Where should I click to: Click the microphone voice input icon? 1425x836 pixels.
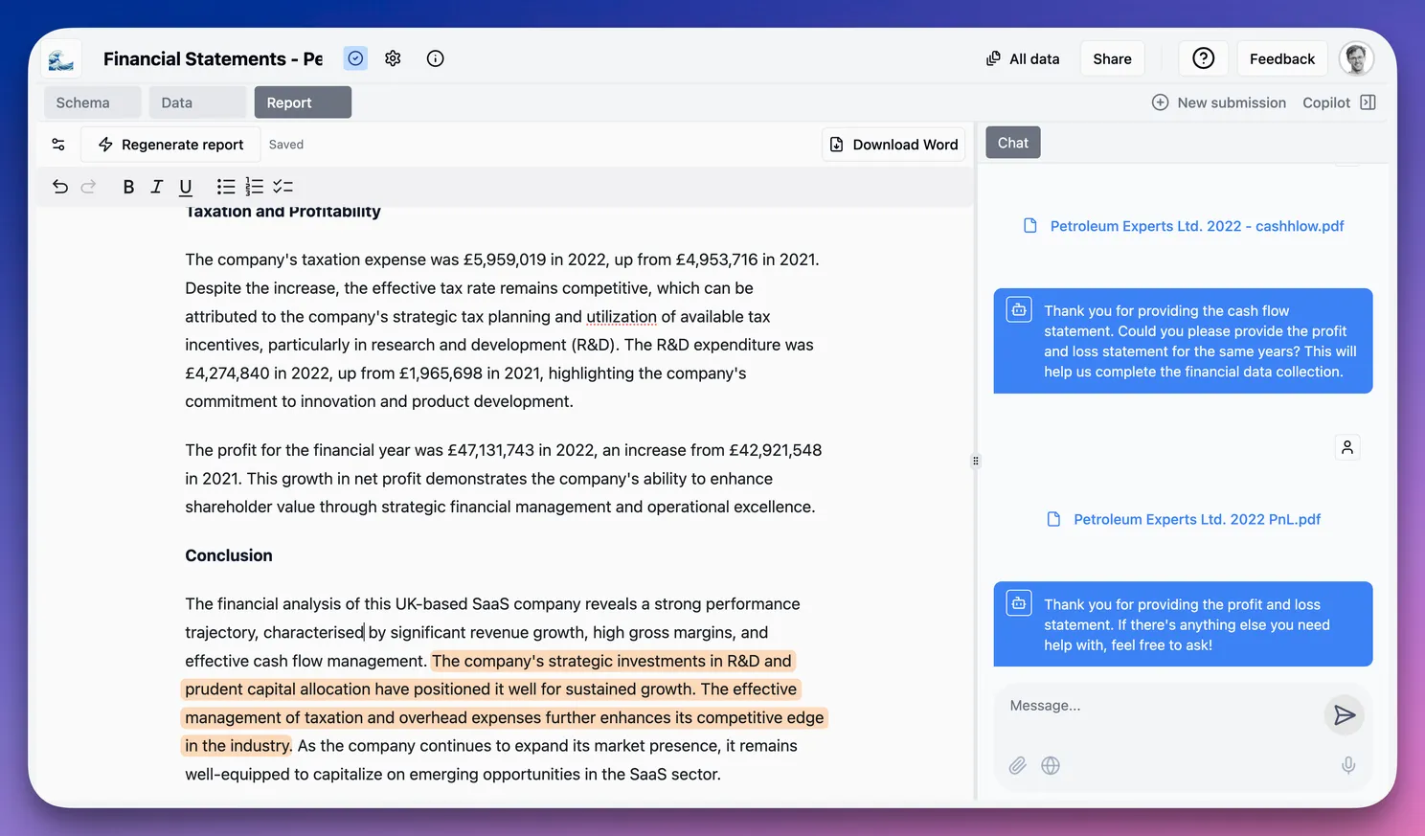[x=1347, y=765]
